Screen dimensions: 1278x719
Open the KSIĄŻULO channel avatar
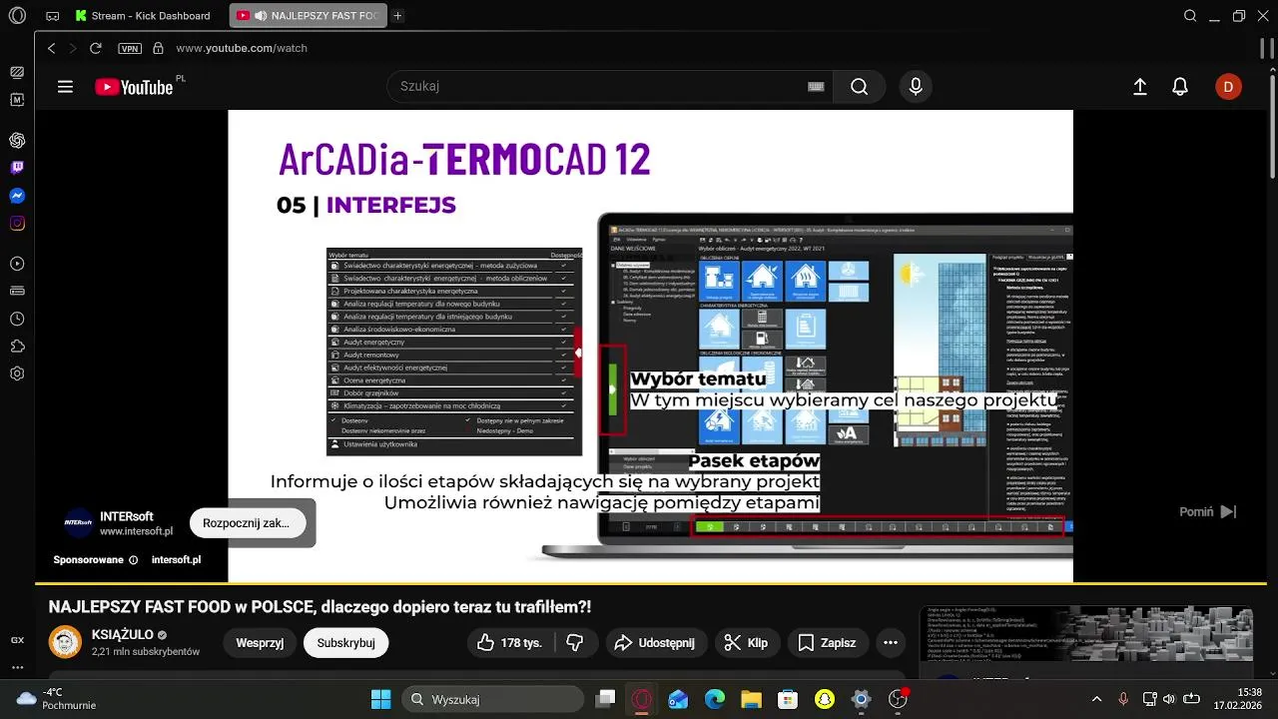click(x=65, y=642)
